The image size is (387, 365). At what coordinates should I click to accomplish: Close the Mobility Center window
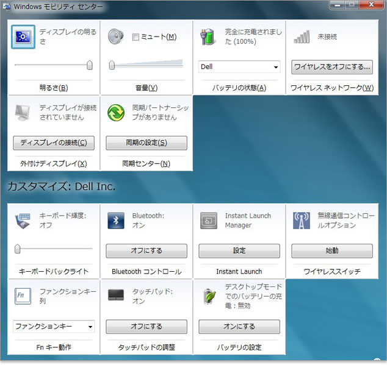tap(371, 4)
